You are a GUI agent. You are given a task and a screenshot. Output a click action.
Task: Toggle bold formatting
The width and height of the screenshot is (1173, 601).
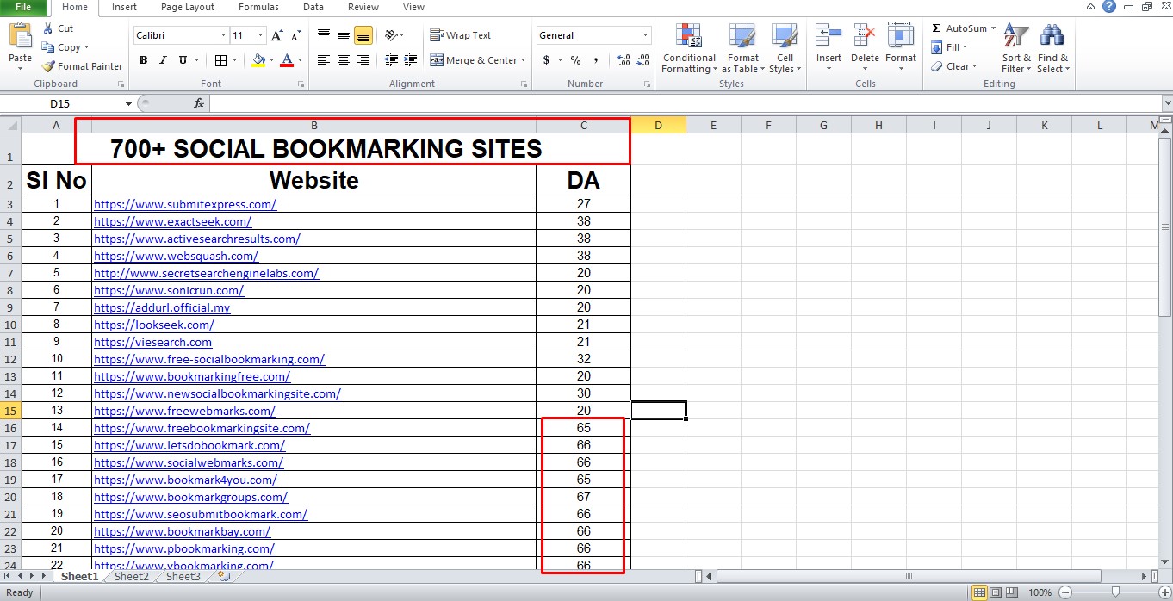[143, 60]
